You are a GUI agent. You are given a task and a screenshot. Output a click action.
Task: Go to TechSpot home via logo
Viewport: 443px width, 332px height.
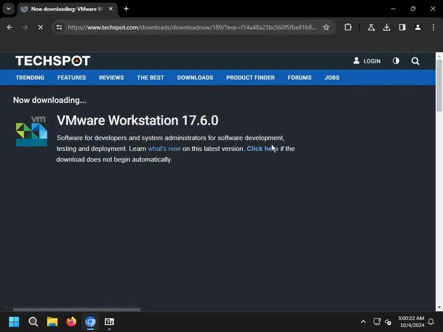pos(53,61)
